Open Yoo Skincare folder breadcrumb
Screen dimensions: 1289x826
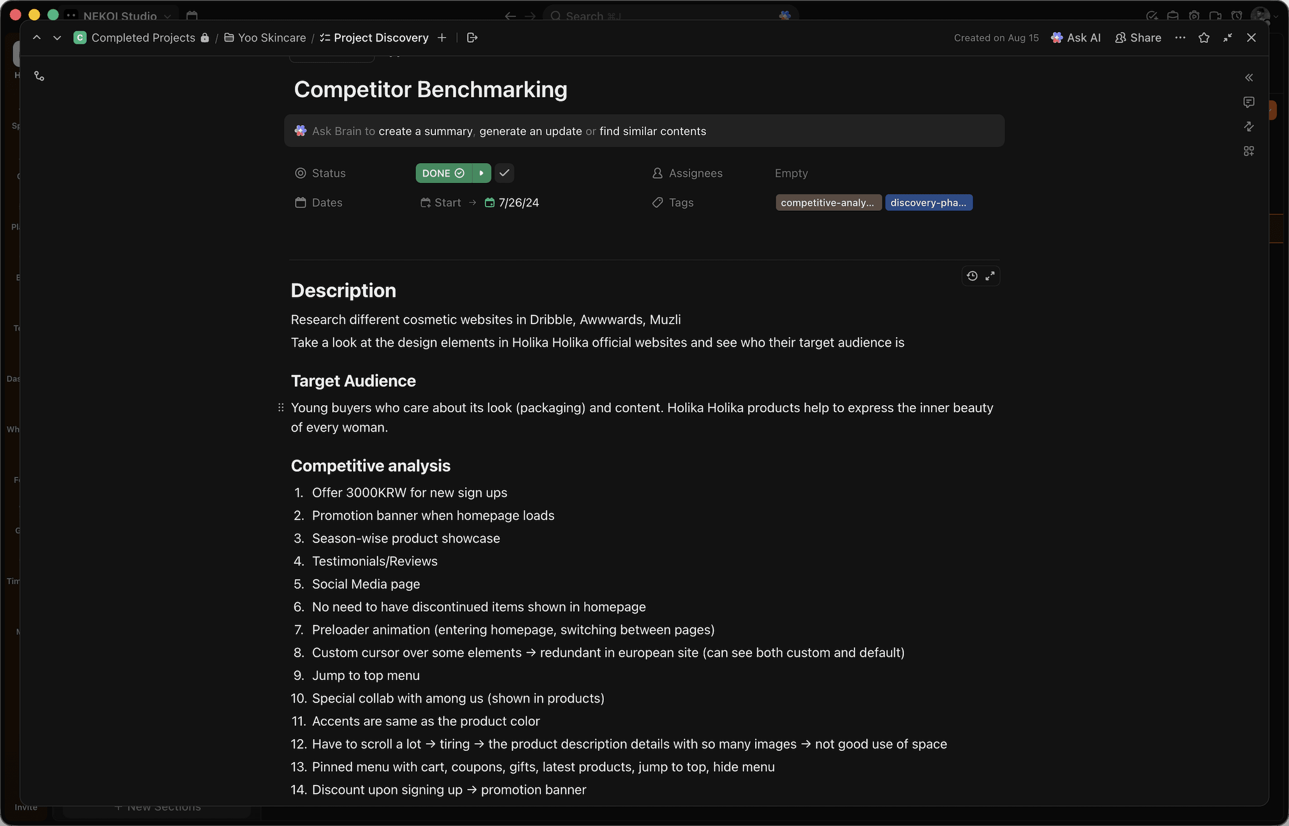pos(265,38)
